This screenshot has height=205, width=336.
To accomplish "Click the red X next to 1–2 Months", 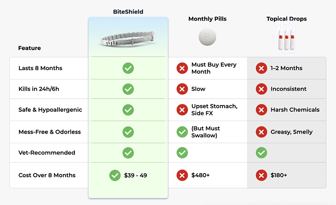I will (x=261, y=68).
